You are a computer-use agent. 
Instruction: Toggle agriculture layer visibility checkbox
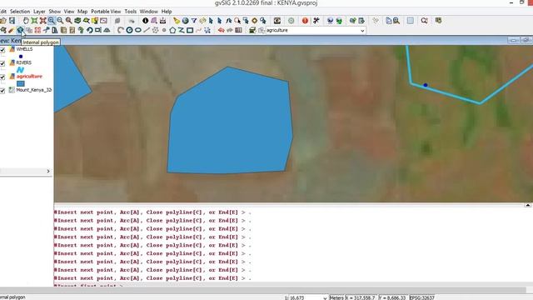(2, 77)
